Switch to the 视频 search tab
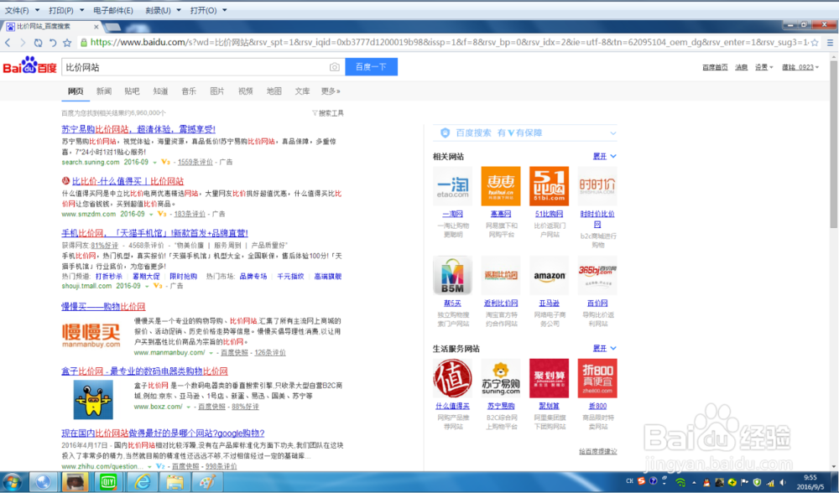839x493 pixels. [x=246, y=91]
